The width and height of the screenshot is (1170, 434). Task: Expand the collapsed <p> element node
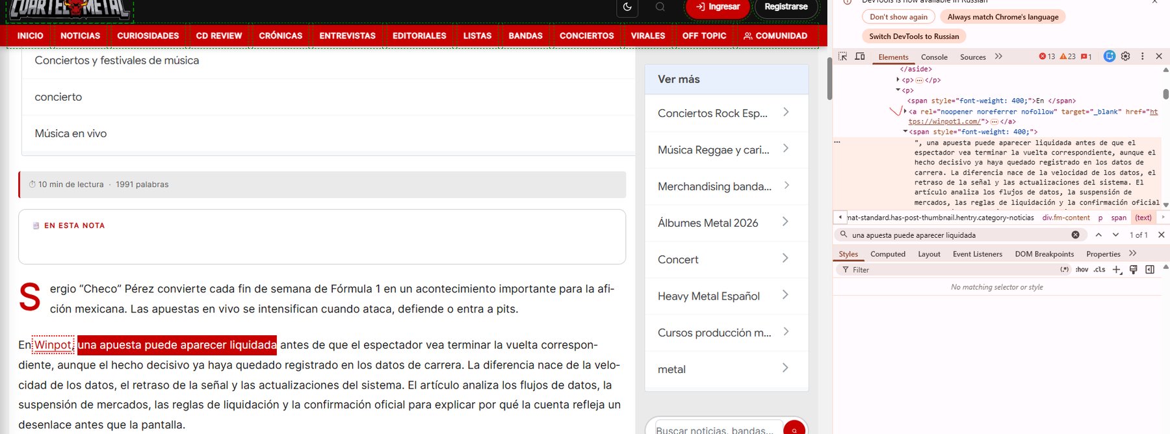click(x=898, y=79)
